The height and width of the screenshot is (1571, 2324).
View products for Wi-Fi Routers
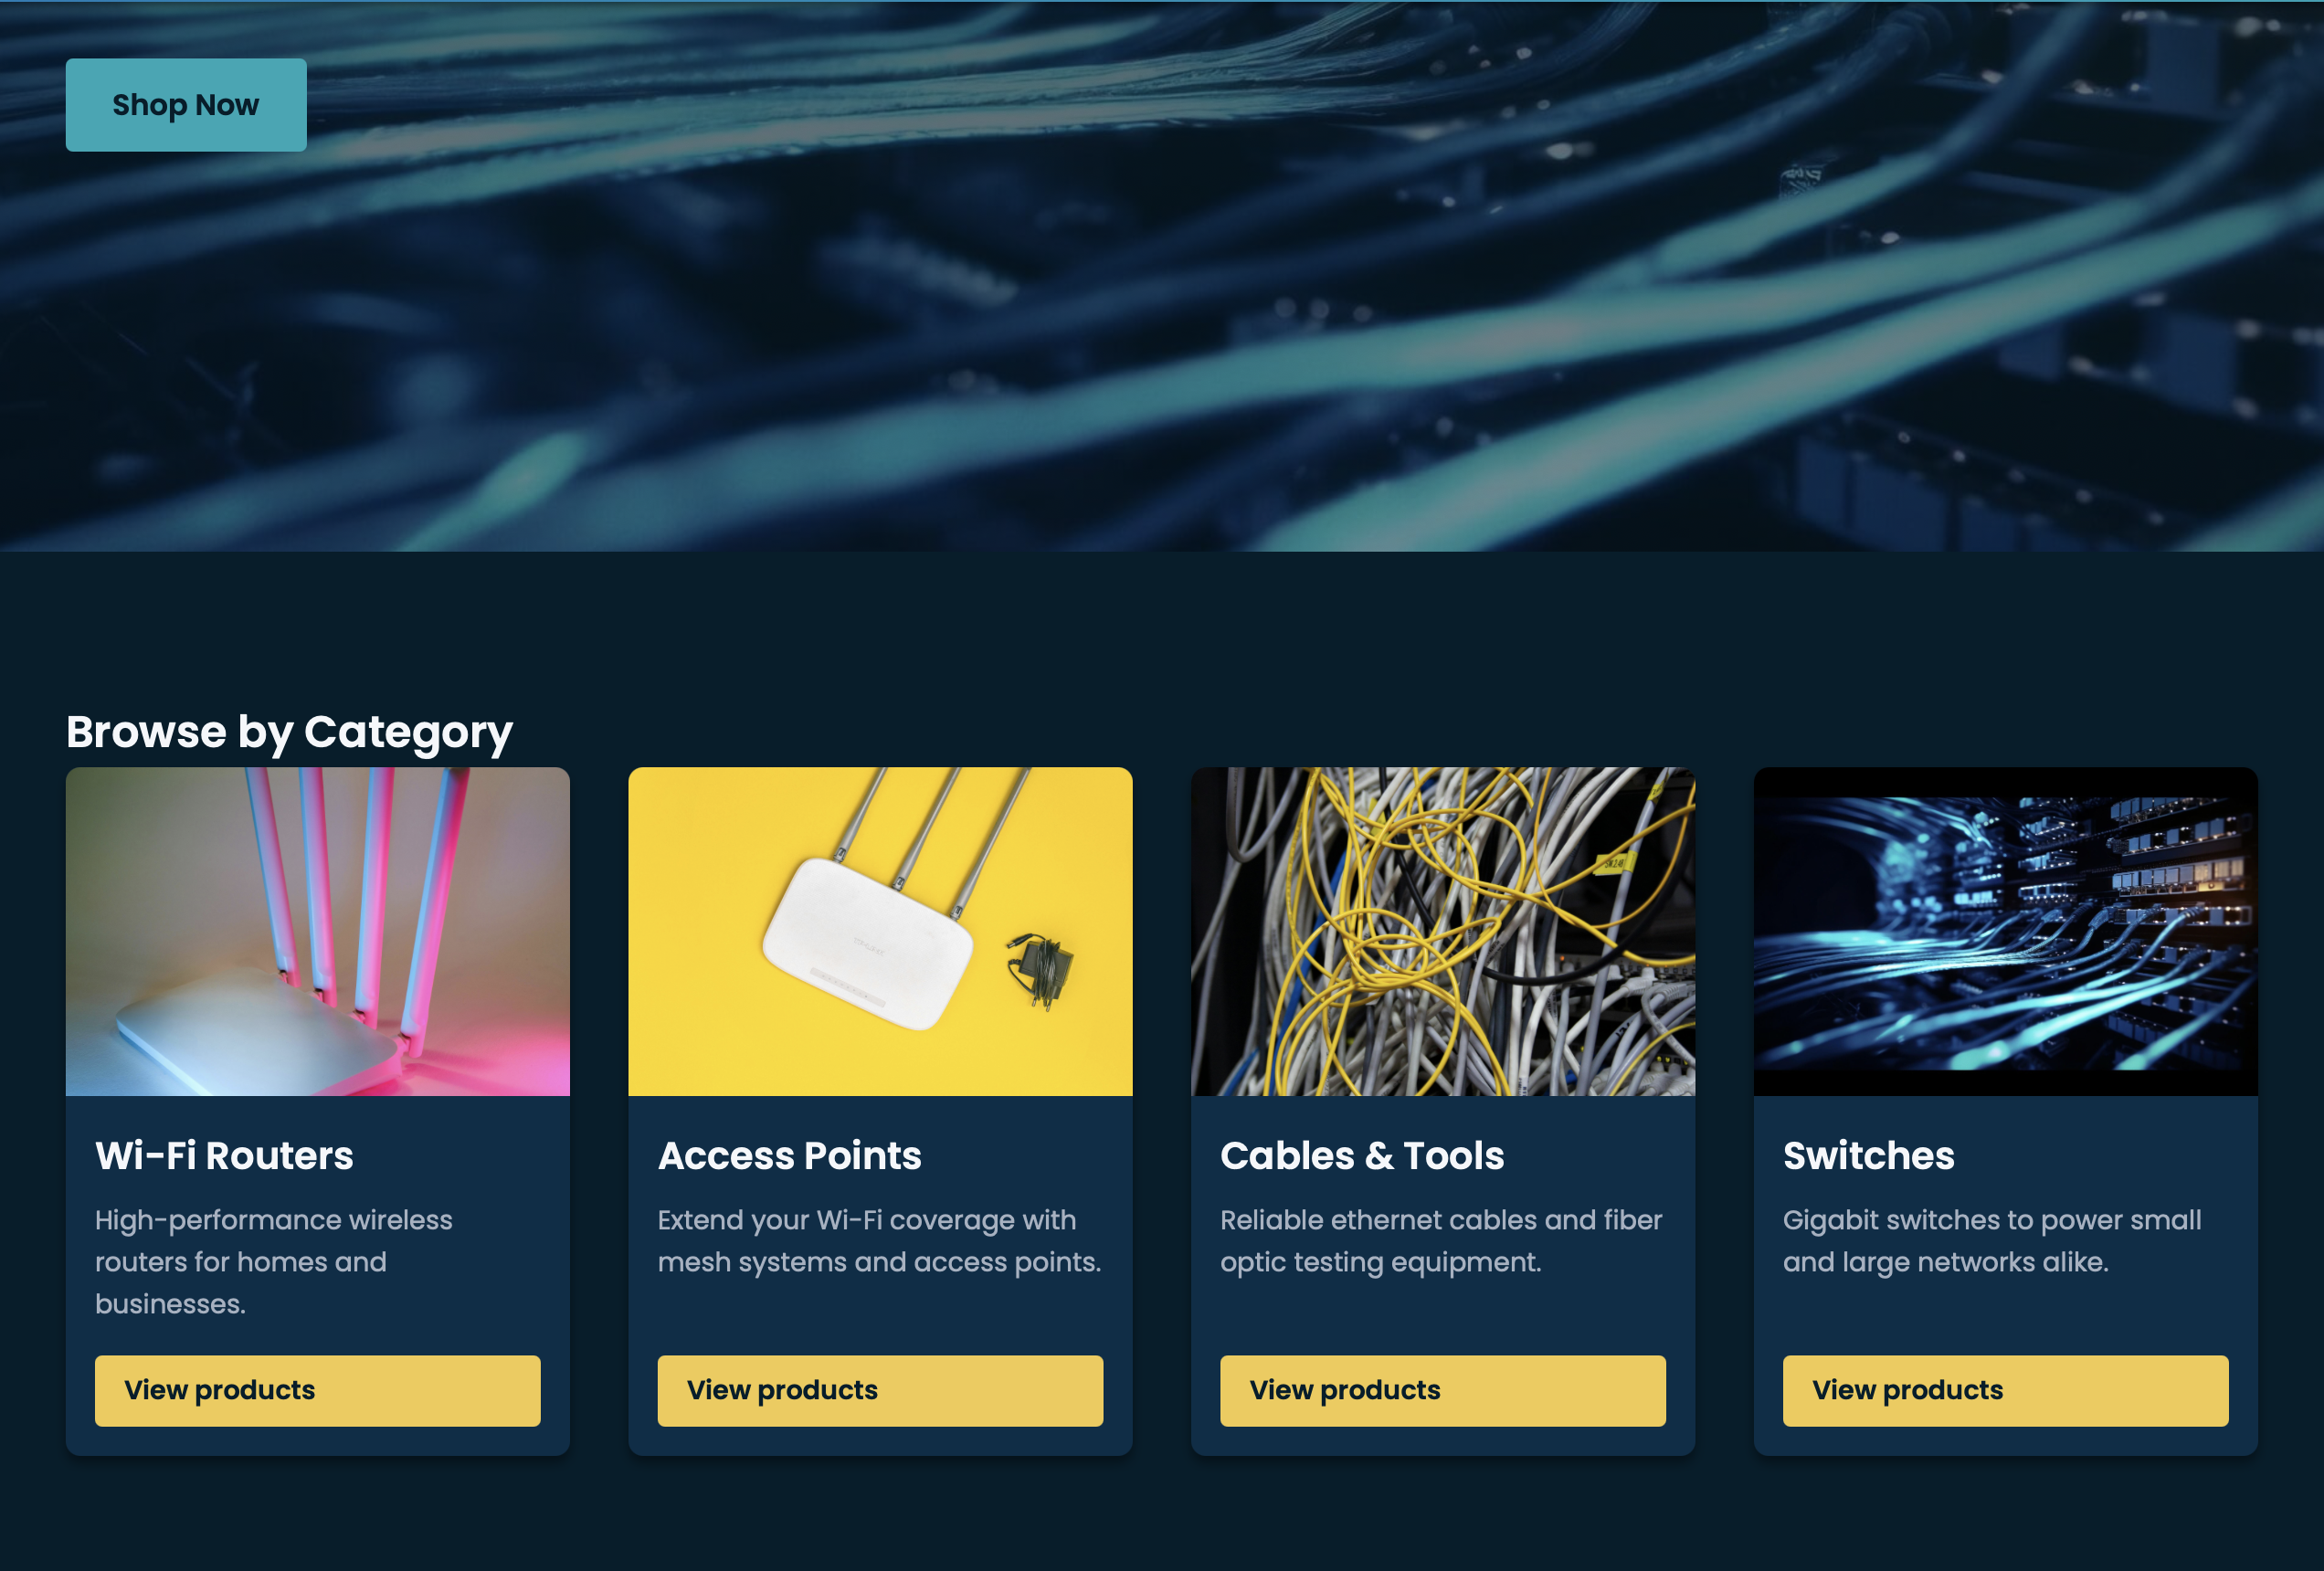317,1390
